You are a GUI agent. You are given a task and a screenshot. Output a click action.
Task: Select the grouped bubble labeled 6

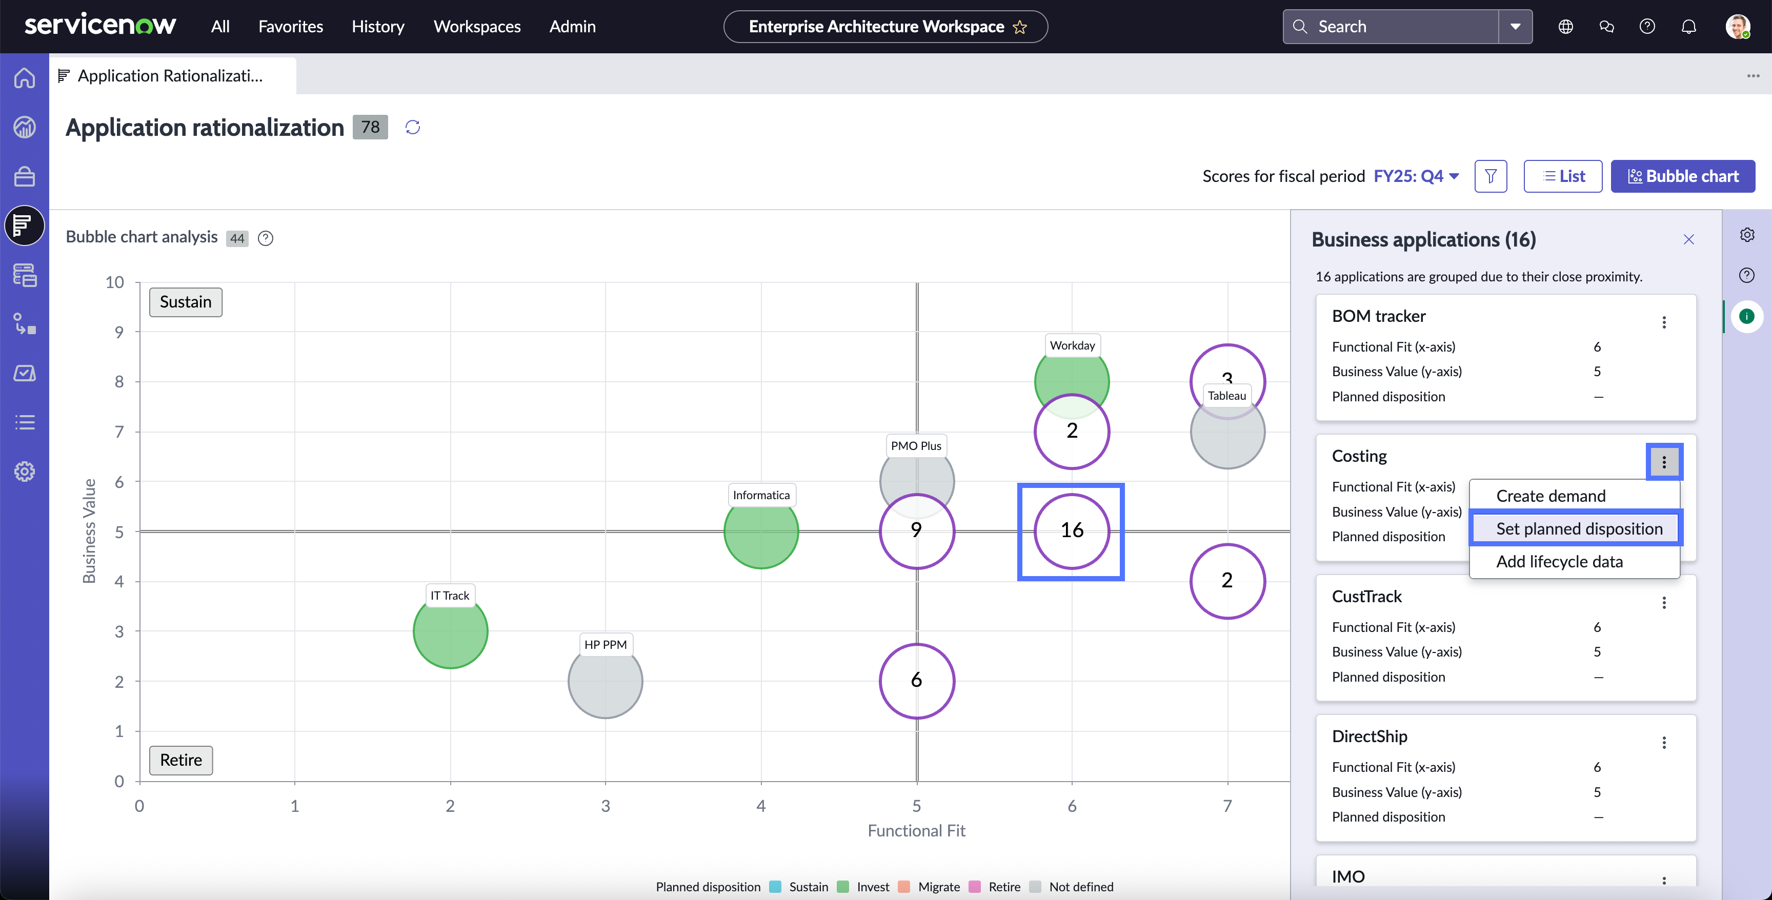916,681
